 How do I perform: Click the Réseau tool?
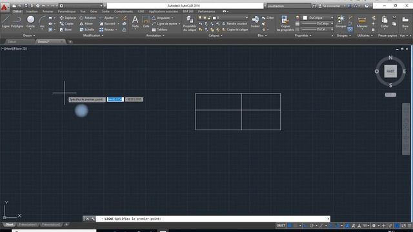tap(106, 30)
